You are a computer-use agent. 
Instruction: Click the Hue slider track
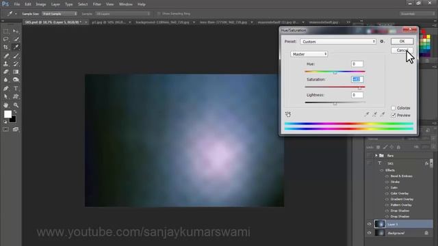335,71
